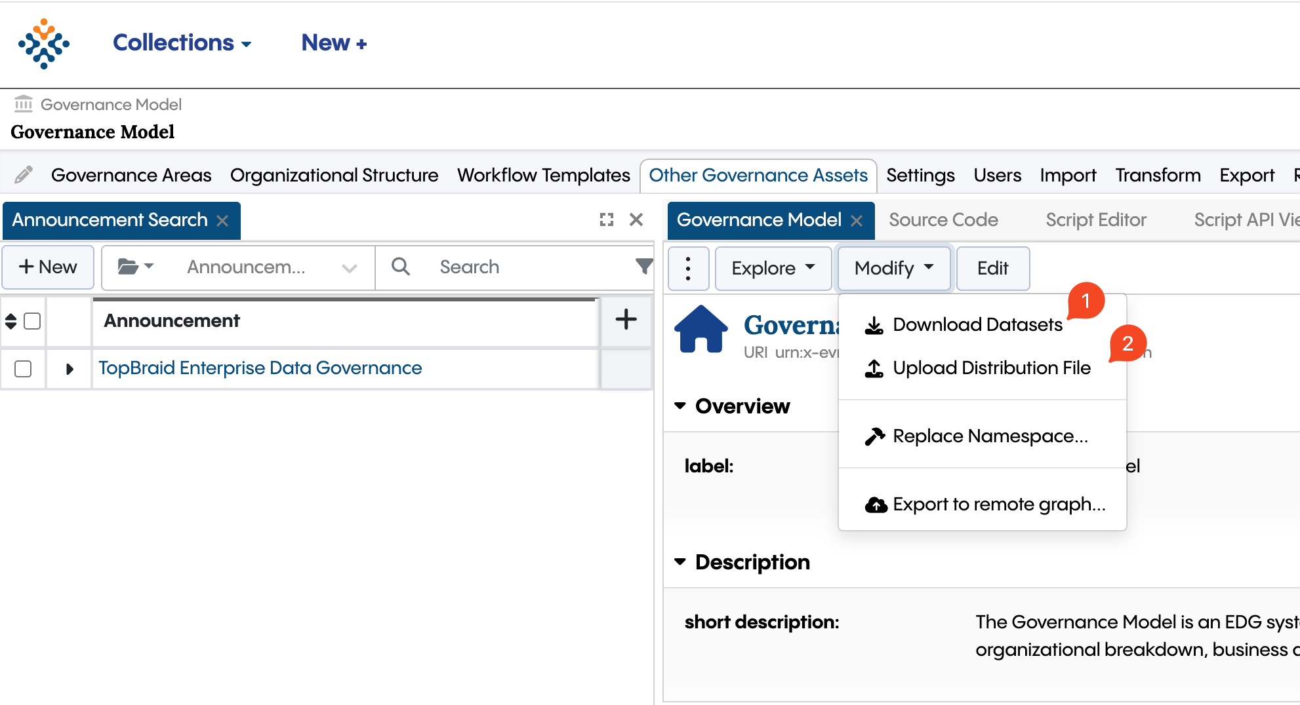Click the filter funnel icon
Image resolution: width=1300 pixels, height=705 pixels.
pyautogui.click(x=644, y=266)
